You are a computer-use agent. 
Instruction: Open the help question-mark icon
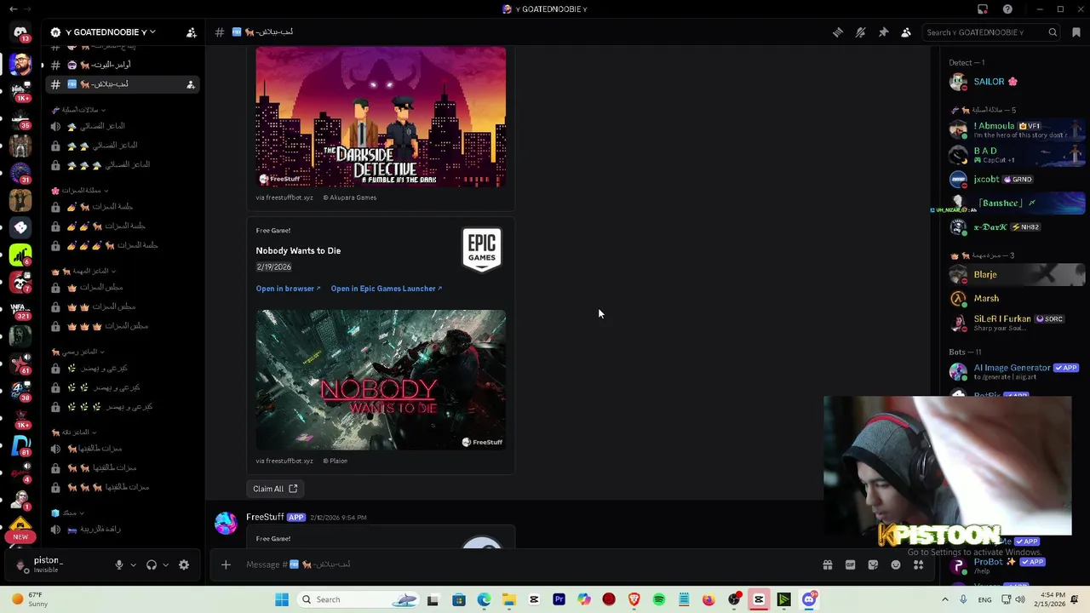[x=1007, y=9]
